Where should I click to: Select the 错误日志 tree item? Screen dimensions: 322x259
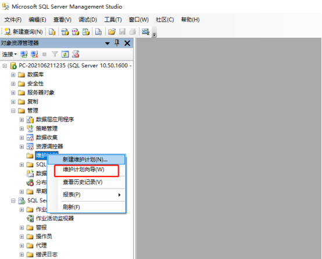click(46, 254)
